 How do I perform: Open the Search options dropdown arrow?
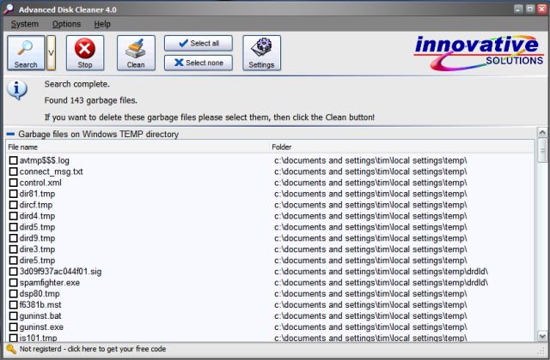point(51,53)
